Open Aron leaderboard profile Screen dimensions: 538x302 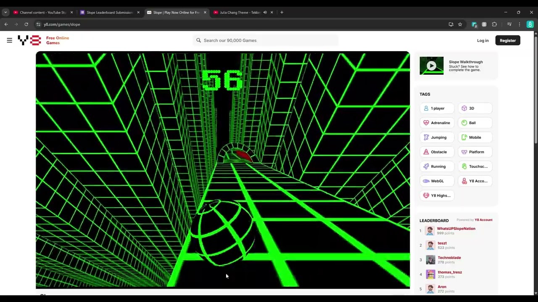(x=442, y=287)
